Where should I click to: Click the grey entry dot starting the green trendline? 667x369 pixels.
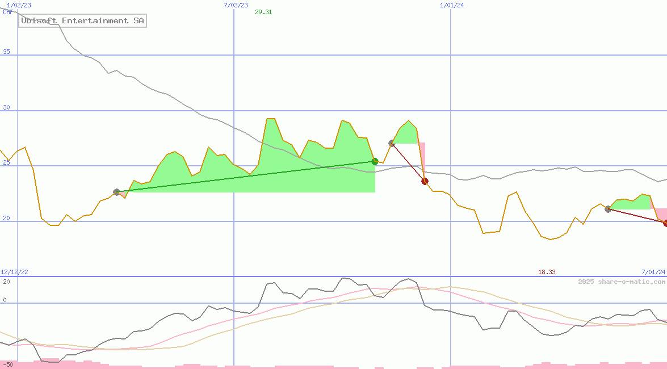[116, 192]
